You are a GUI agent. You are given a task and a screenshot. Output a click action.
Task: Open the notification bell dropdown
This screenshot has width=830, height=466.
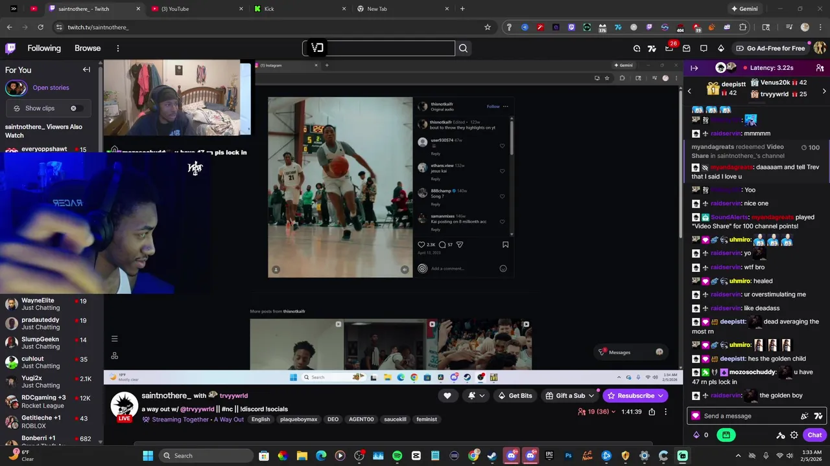(476, 395)
